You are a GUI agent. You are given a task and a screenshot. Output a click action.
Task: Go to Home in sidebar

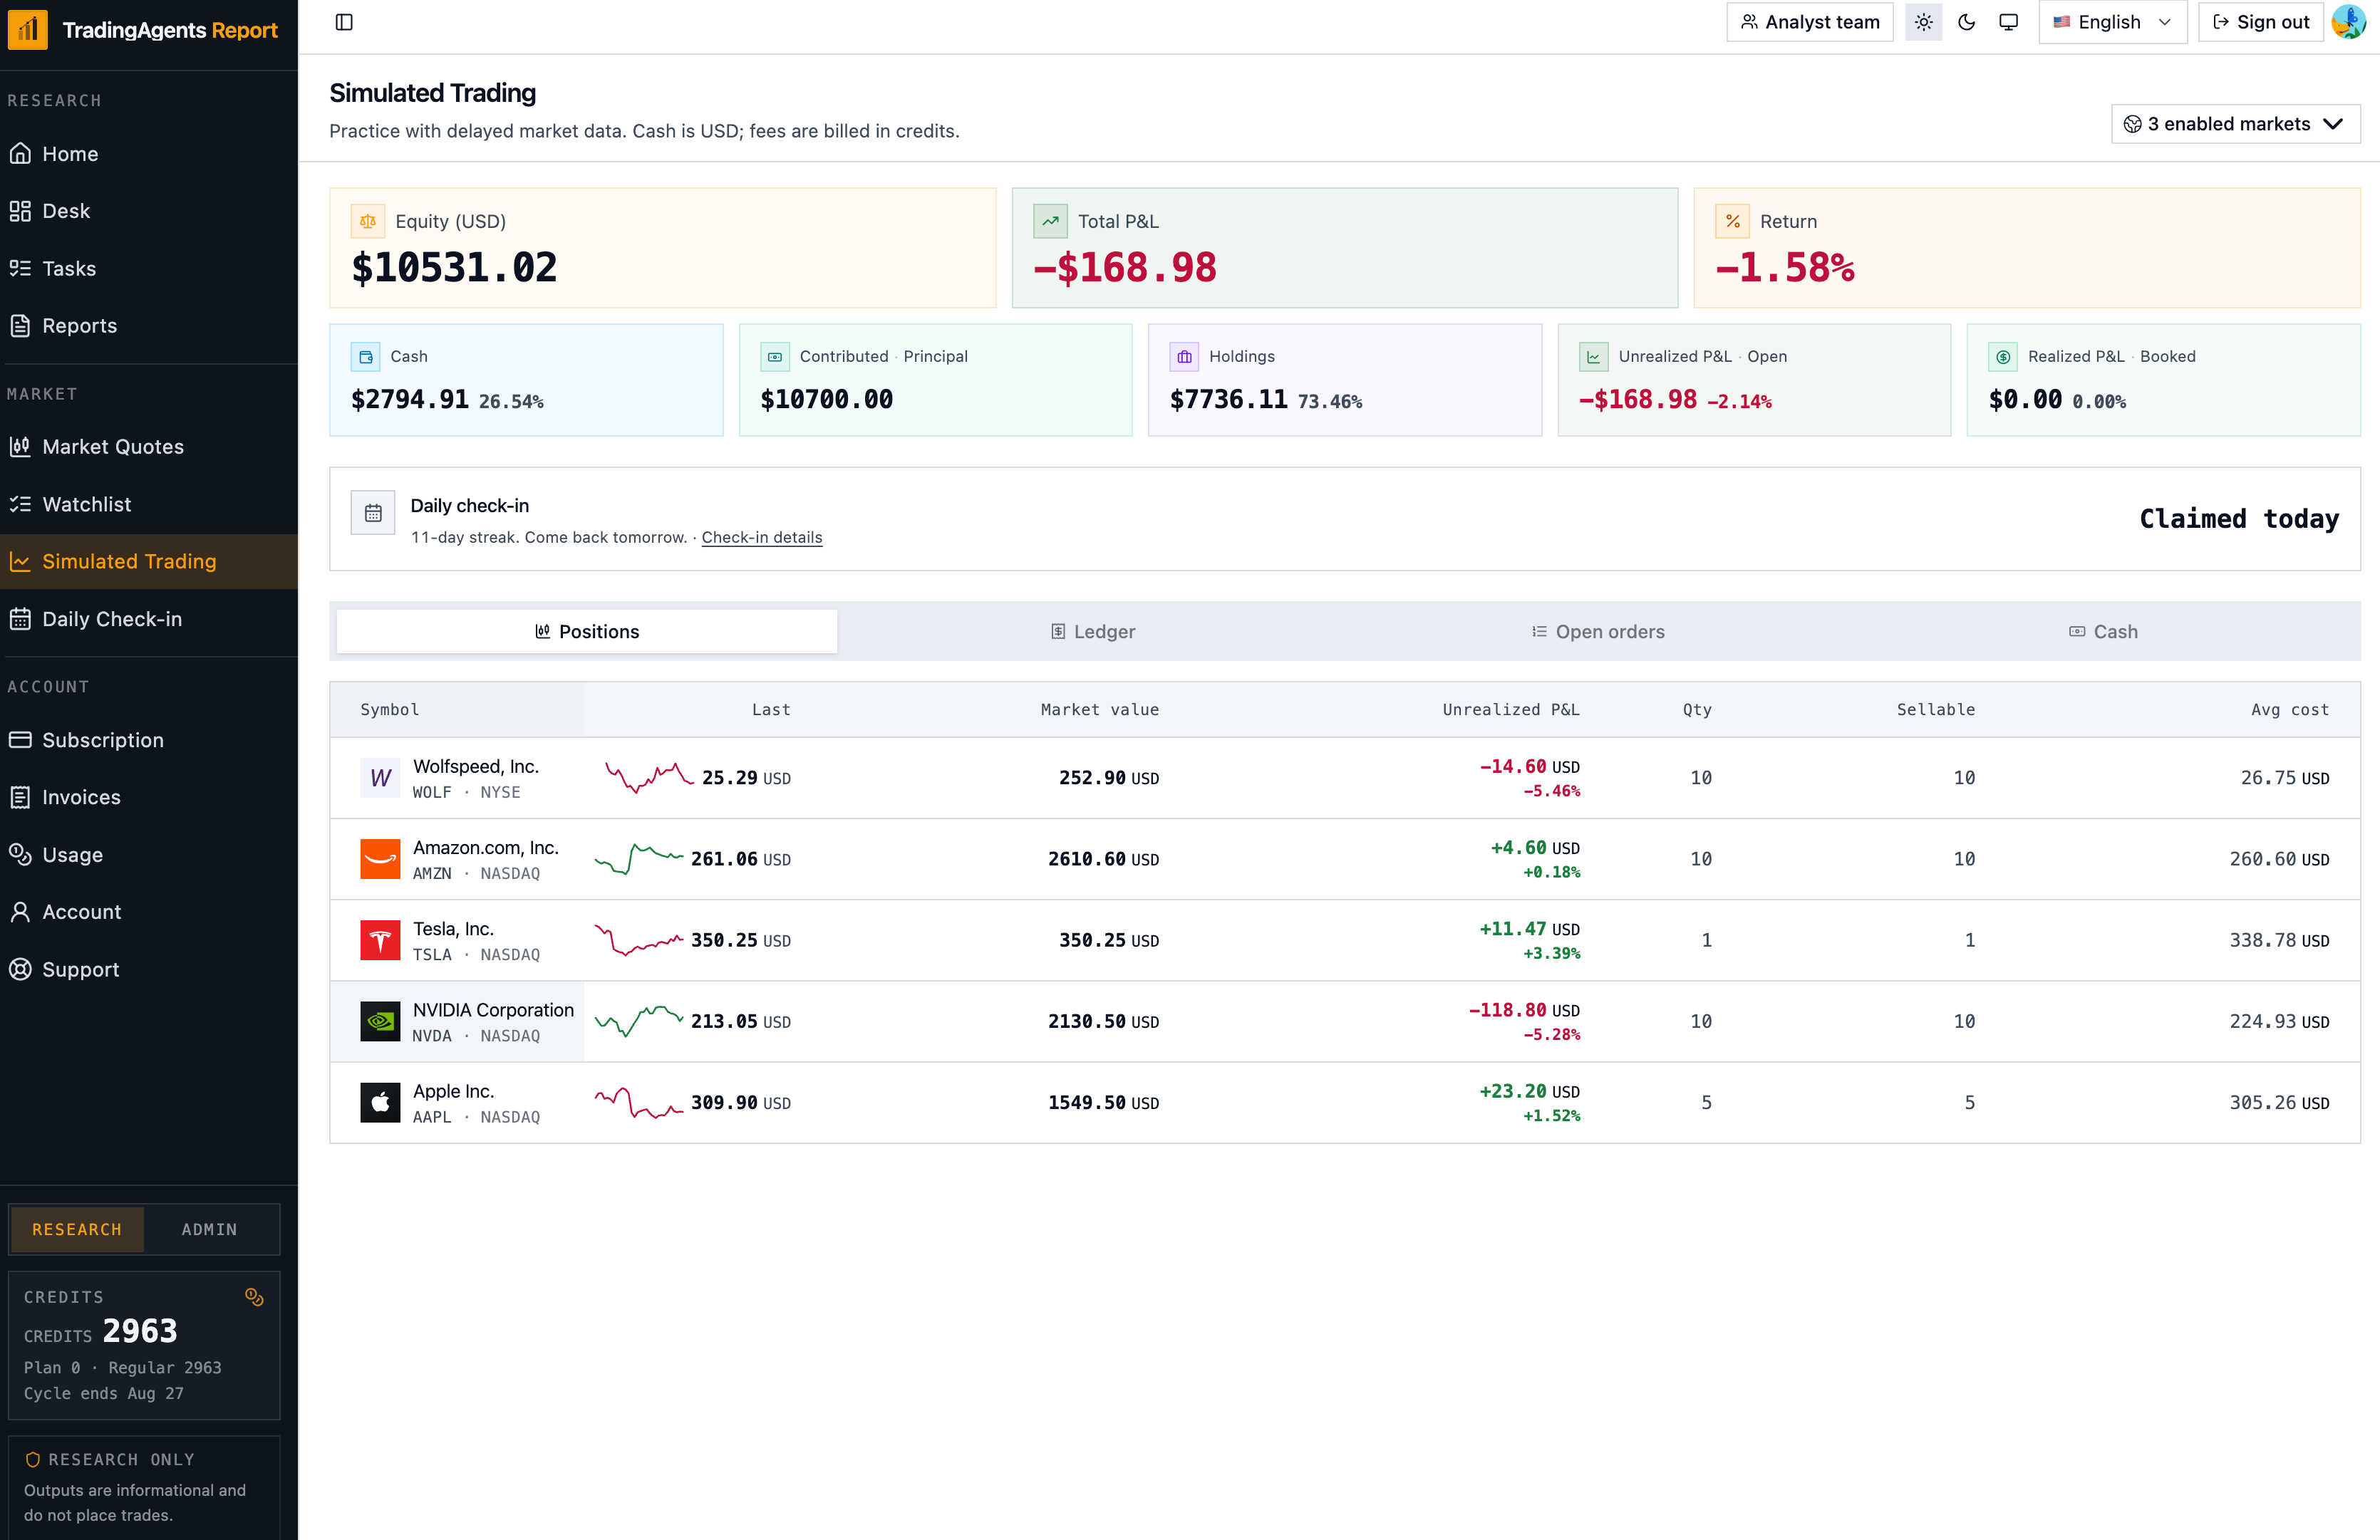(x=148, y=154)
